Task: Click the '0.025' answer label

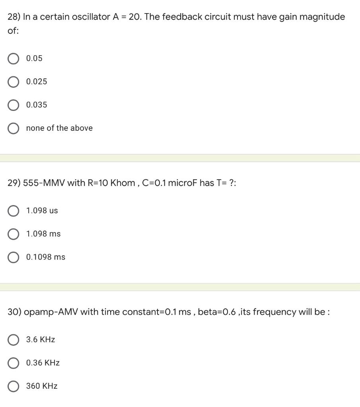Action: 37,81
